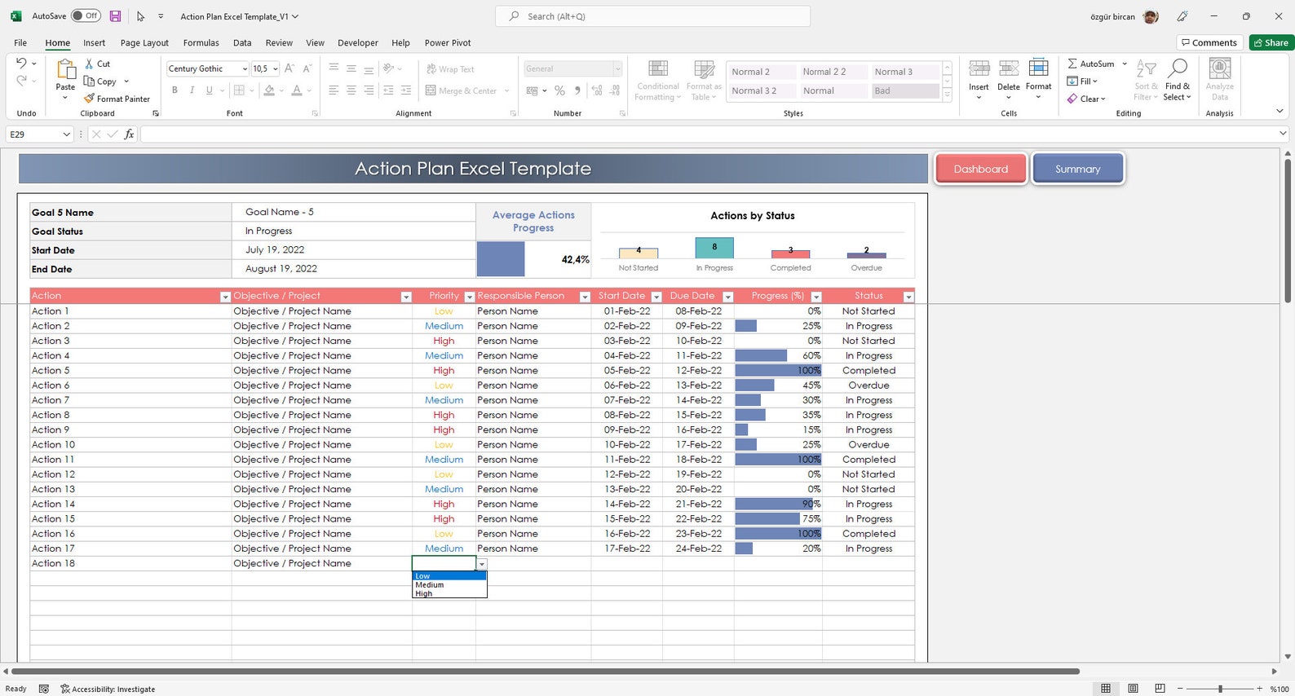
Task: Switch to the Insert ribbon tab
Action: pos(94,43)
